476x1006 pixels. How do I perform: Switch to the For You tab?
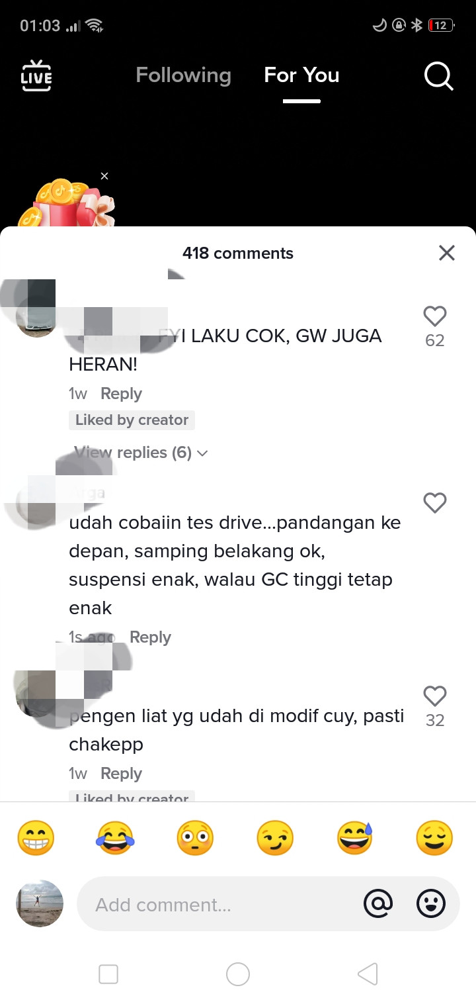tap(301, 75)
